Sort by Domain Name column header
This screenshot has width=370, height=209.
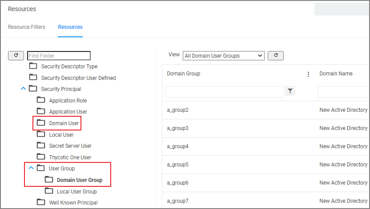click(336, 74)
